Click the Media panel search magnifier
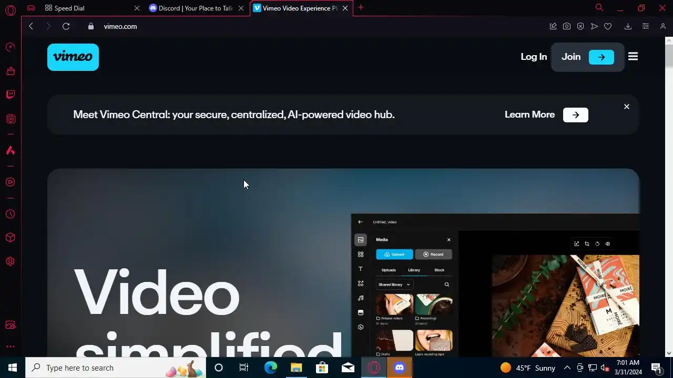The width and height of the screenshot is (673, 378). 447,285
